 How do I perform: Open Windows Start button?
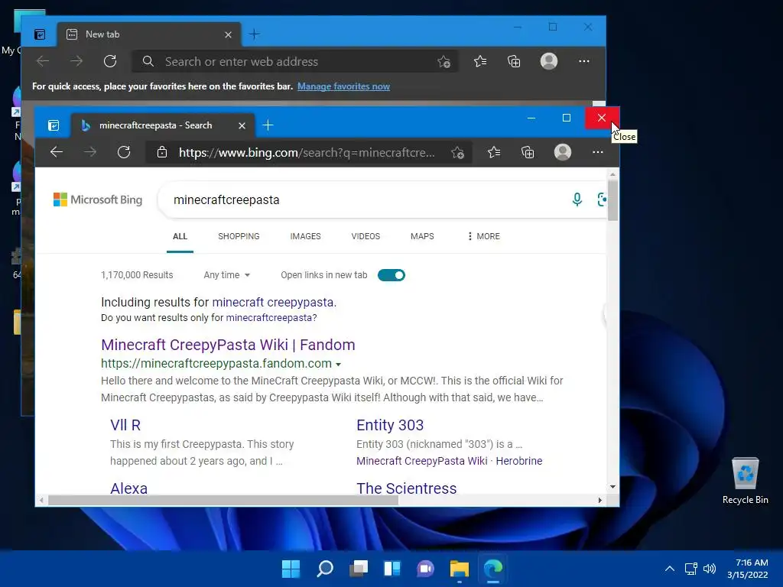(291, 569)
